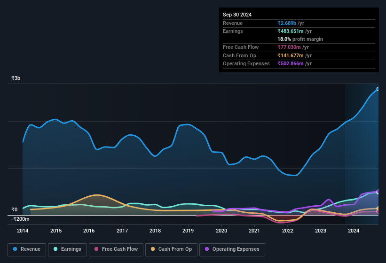
Task: Toggle the Revenue legend series
Action: pyautogui.click(x=27, y=249)
